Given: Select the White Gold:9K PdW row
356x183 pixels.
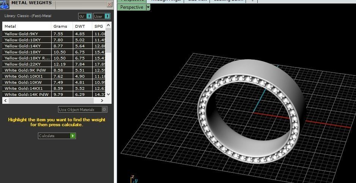Looking at the screenshot, I should pyautogui.click(x=54, y=70).
